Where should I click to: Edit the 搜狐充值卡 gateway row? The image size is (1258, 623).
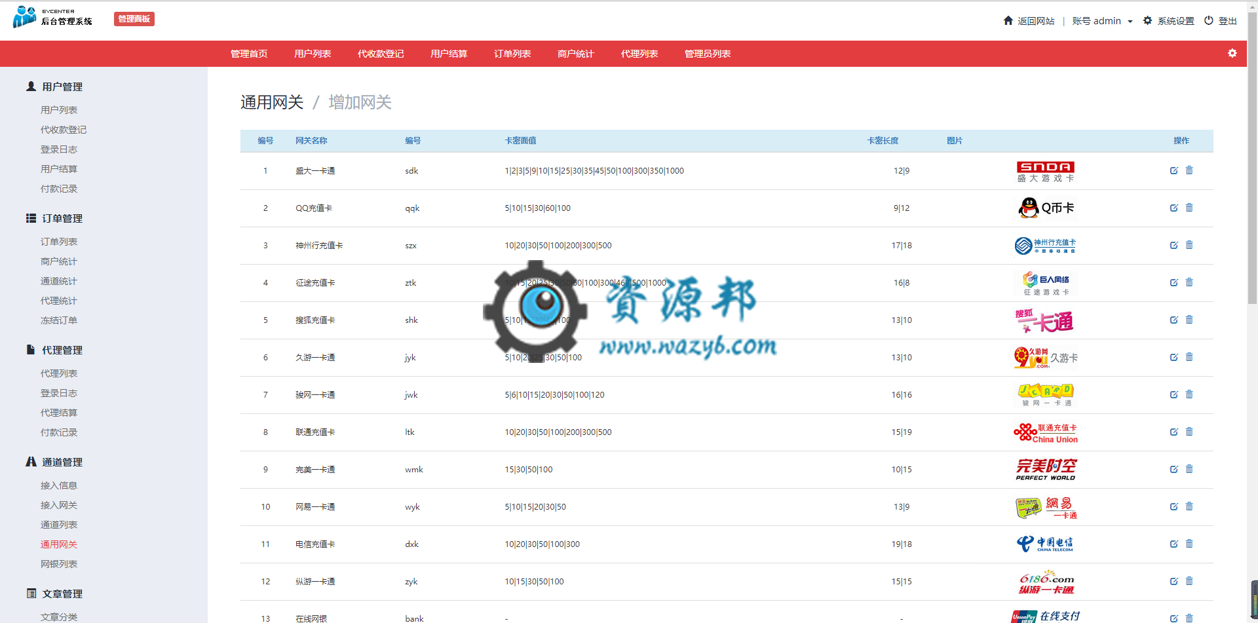click(x=1173, y=320)
